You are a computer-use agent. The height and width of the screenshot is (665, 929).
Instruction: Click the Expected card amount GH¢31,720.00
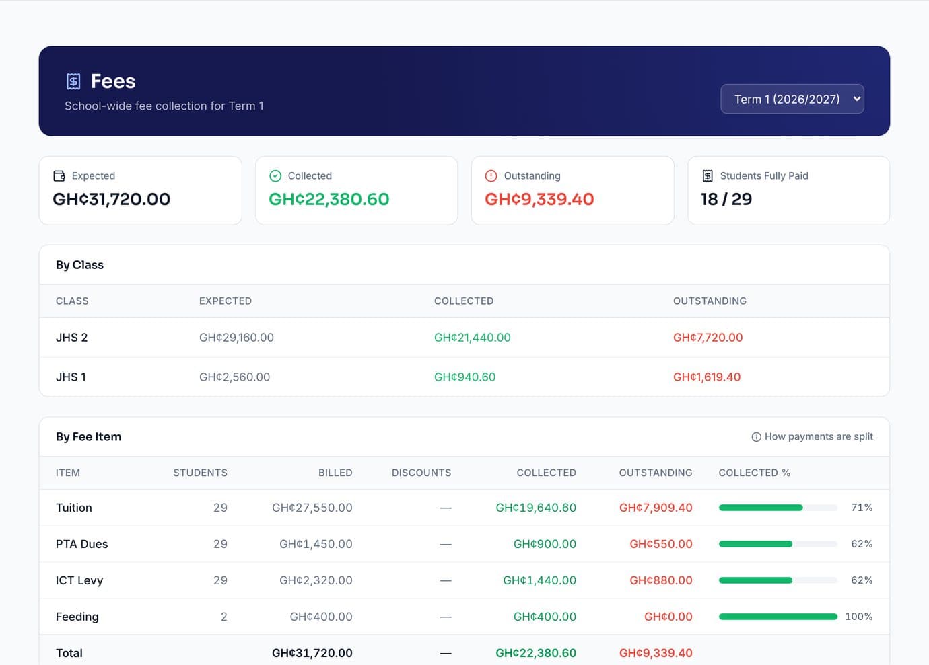pyautogui.click(x=112, y=199)
